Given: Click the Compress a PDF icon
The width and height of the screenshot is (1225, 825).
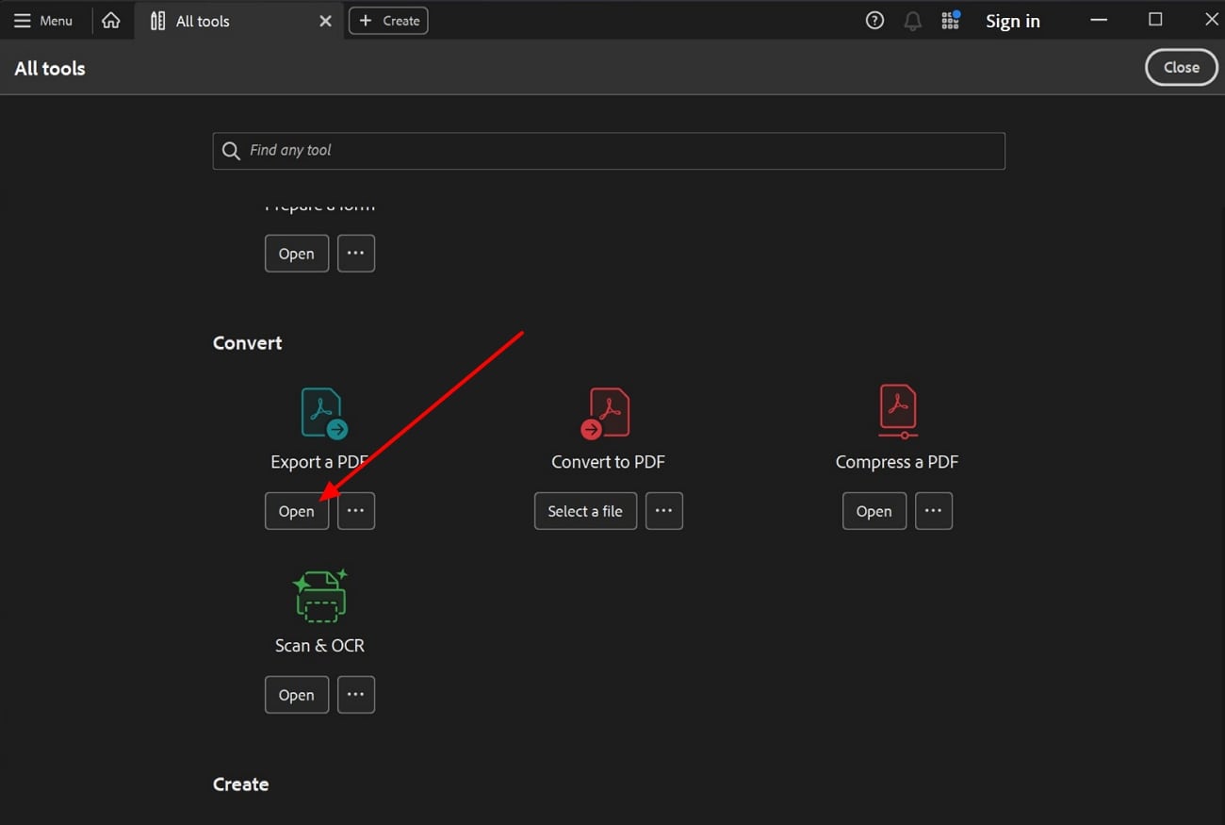Looking at the screenshot, I should [898, 411].
